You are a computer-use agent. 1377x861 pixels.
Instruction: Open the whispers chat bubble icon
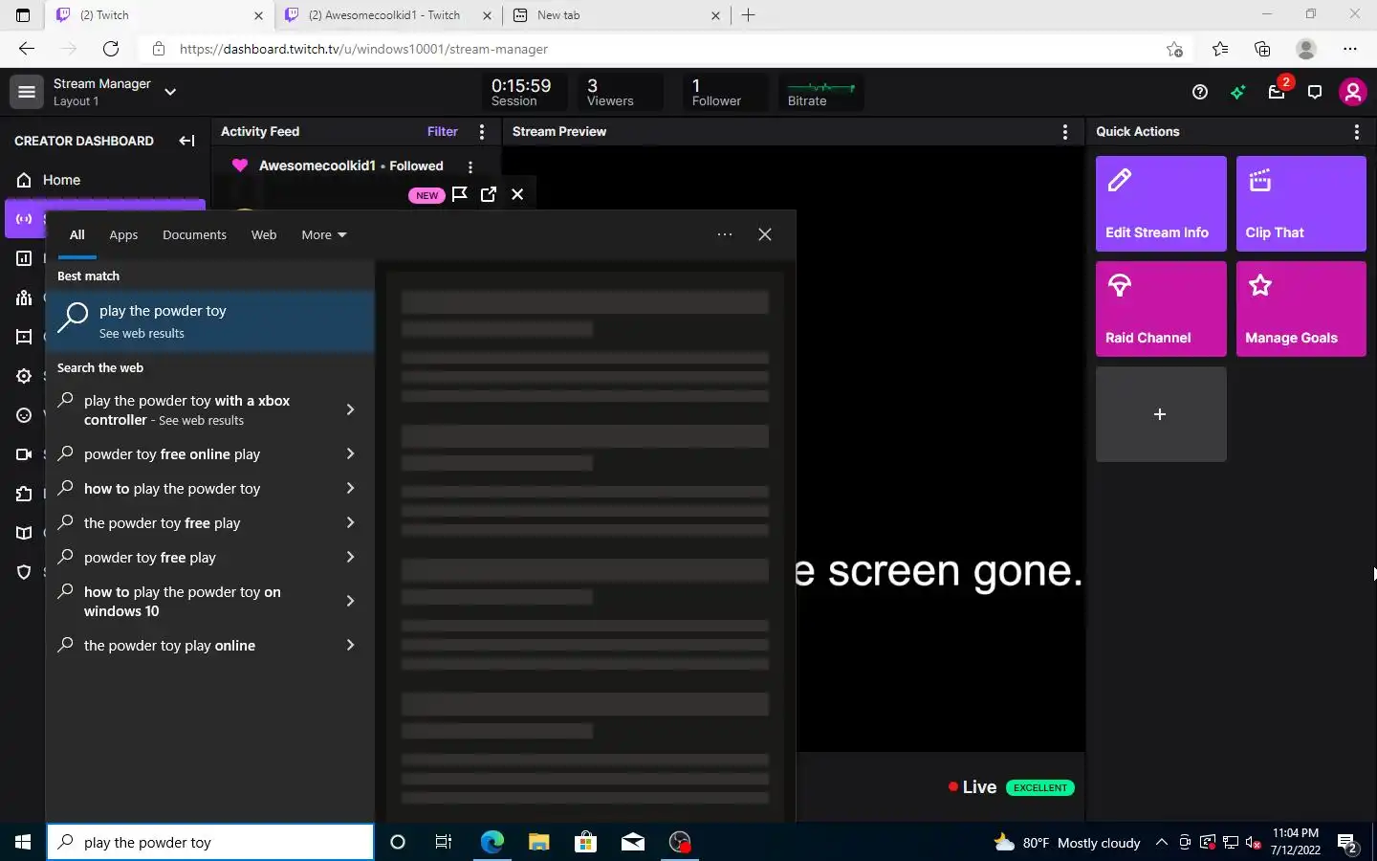coord(1315,92)
